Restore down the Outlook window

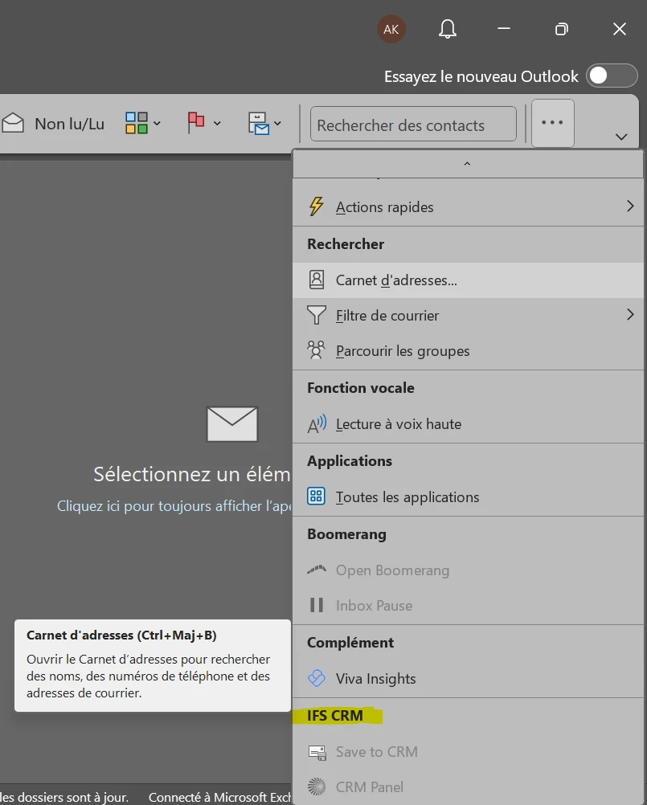click(562, 29)
